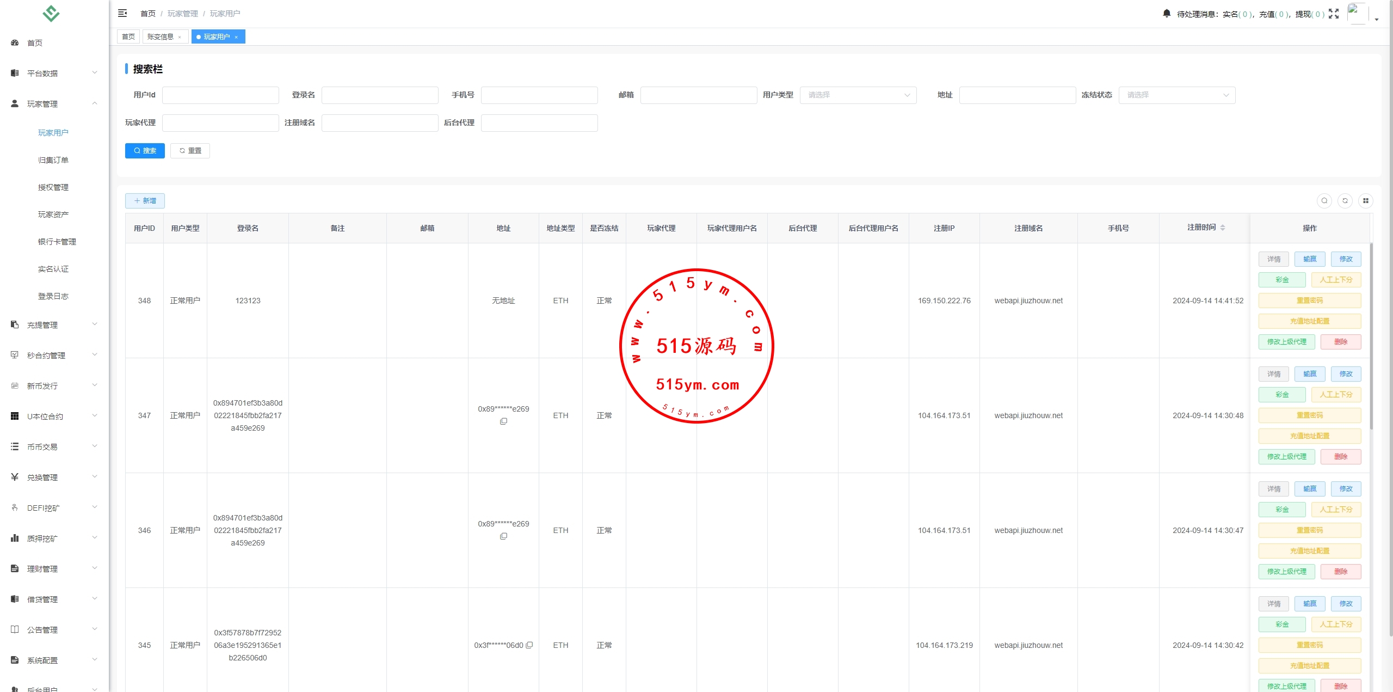Click the table search toggle icon
The width and height of the screenshot is (1393, 692).
(x=1324, y=201)
